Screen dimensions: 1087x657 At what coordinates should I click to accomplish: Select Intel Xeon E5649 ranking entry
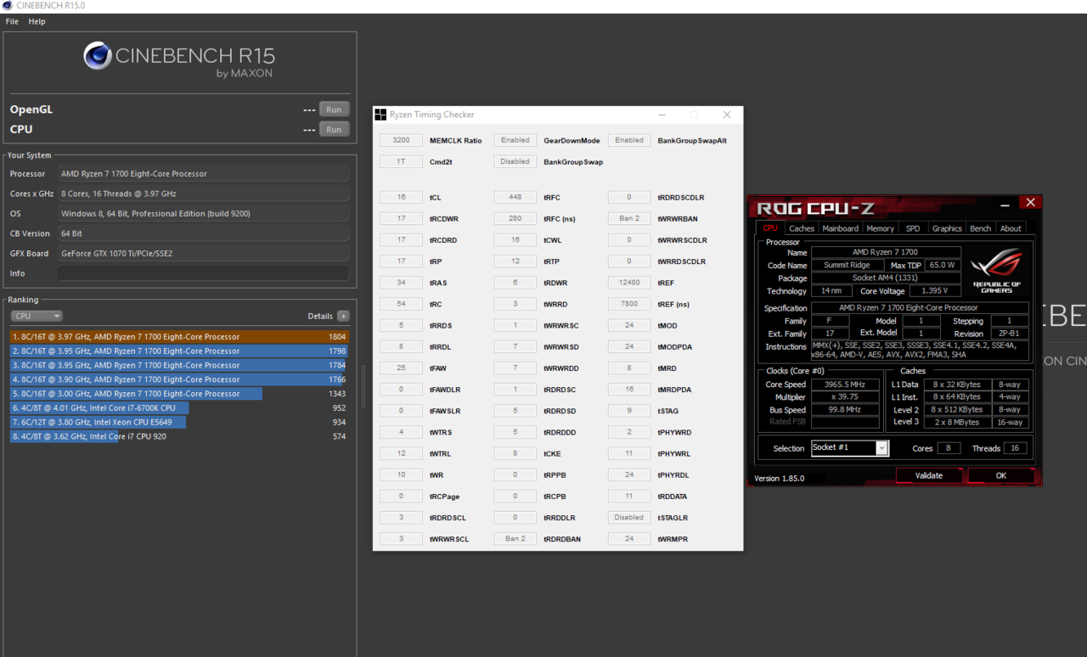(x=178, y=422)
